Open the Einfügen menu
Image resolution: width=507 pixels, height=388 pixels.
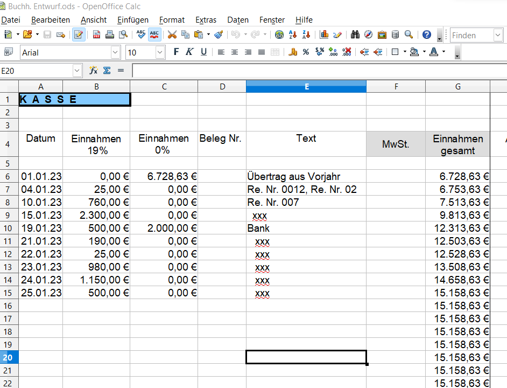[x=132, y=20]
